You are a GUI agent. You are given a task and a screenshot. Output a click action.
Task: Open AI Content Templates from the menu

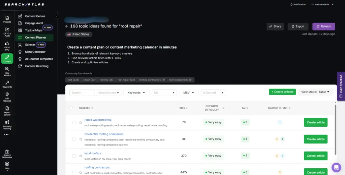pos(39,59)
